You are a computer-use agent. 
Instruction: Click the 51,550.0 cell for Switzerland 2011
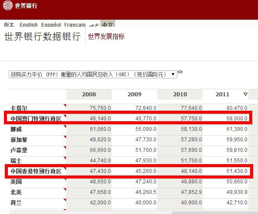(x=237, y=161)
